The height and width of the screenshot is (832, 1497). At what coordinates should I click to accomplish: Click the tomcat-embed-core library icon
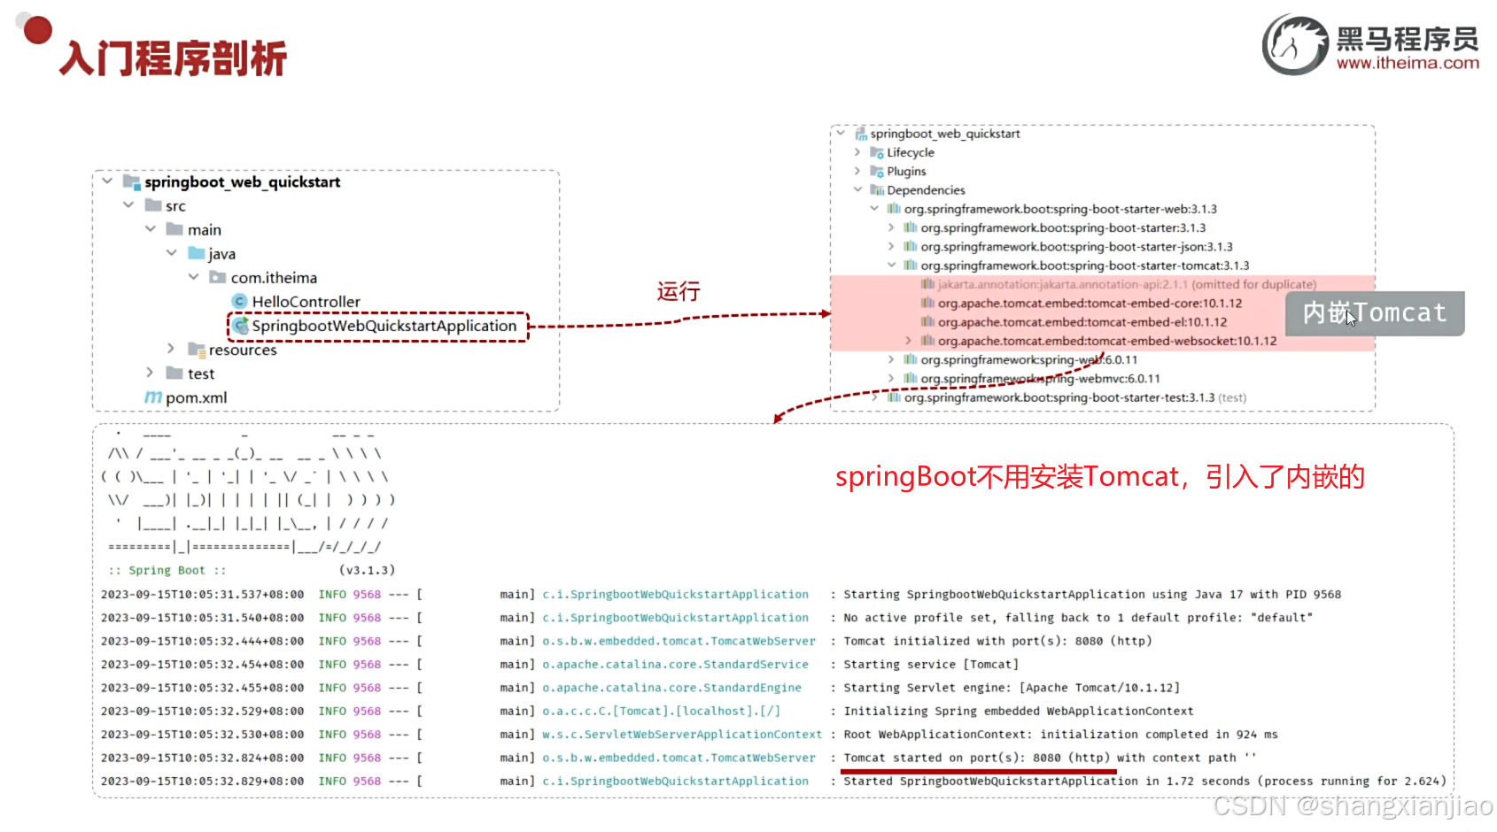(x=927, y=304)
